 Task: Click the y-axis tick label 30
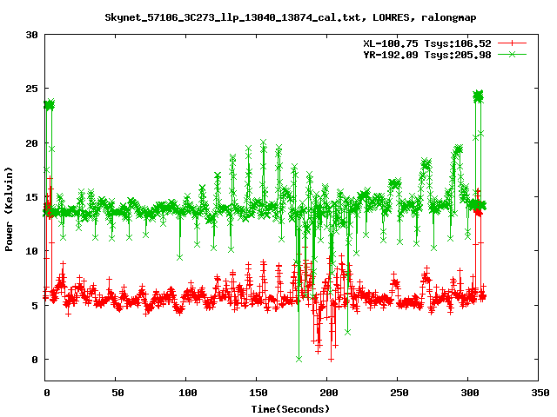click(31, 35)
